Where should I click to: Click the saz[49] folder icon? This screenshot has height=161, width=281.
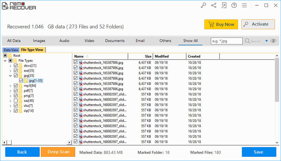tap(20, 101)
